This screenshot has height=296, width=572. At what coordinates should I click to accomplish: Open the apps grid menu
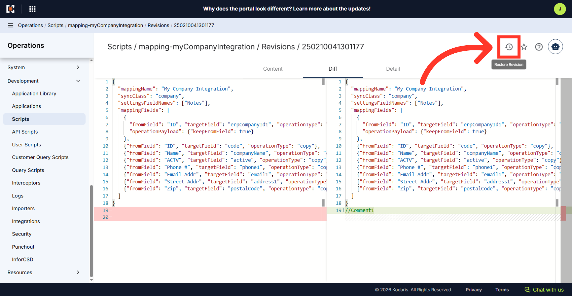point(32,9)
